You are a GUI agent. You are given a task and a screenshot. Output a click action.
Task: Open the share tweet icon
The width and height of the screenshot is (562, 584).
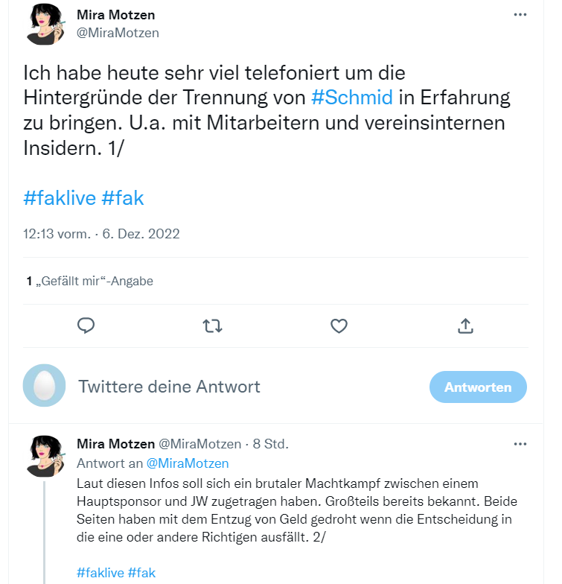(x=465, y=326)
